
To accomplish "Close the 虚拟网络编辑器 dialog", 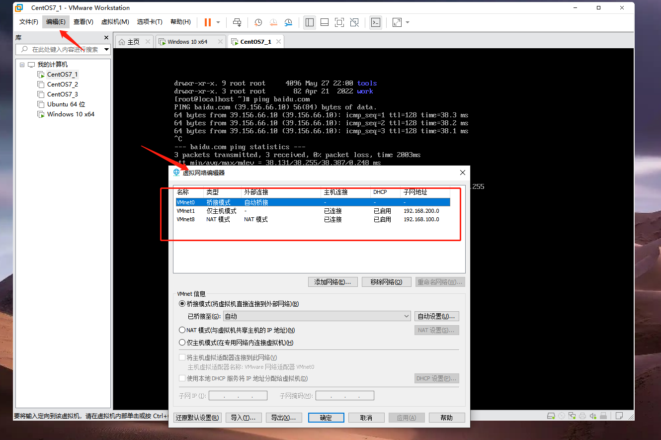I will click(463, 173).
